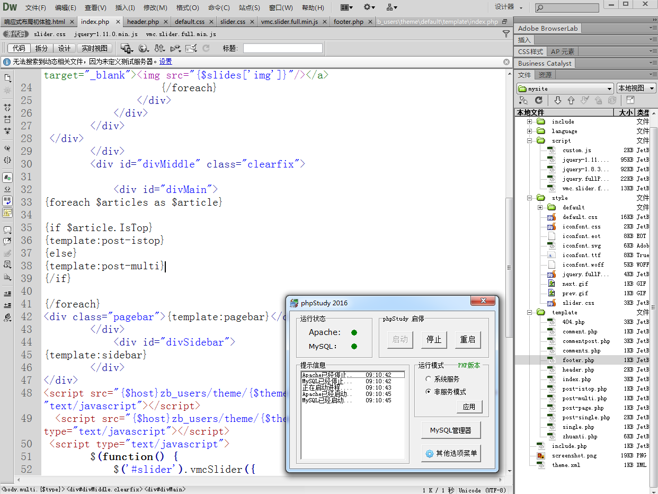Click the Collapse Full Tag icon

click(x=7, y=107)
